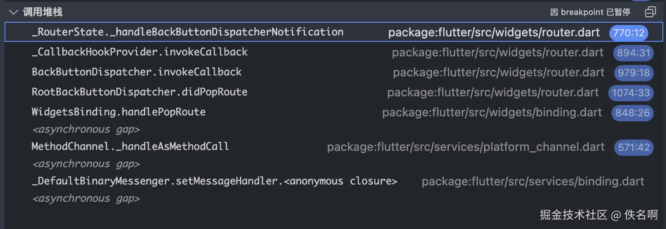Click the 770:12 line number badge
The height and width of the screenshot is (229, 666).
pyautogui.click(x=629, y=33)
